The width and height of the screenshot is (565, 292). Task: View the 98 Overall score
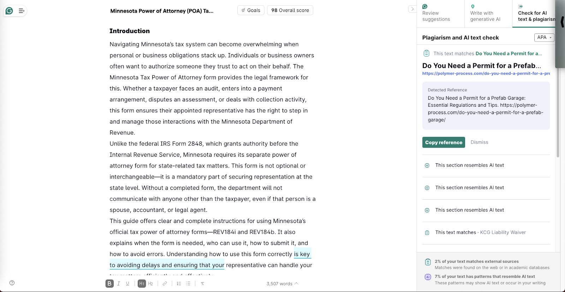[x=290, y=10]
